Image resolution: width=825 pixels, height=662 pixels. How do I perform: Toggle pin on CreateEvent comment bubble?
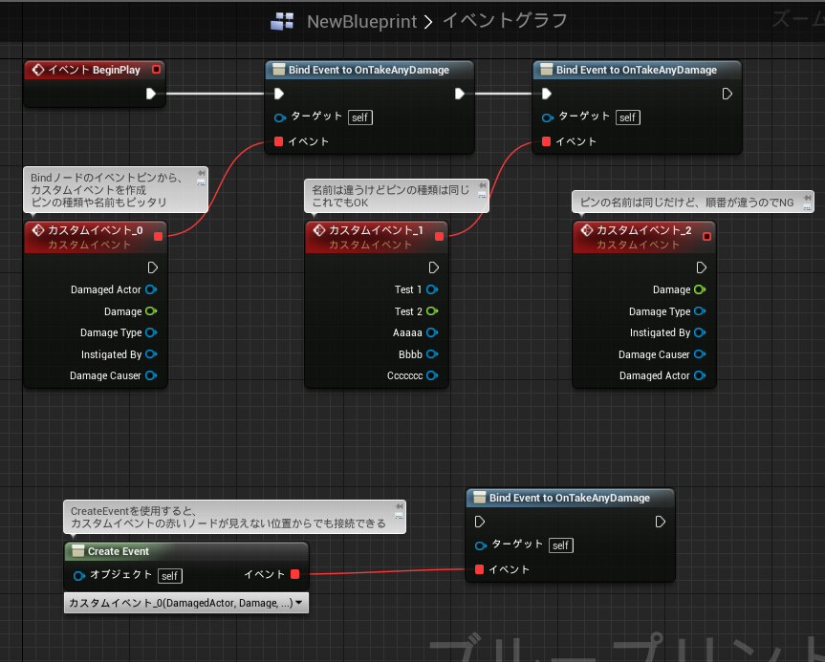pos(399,506)
